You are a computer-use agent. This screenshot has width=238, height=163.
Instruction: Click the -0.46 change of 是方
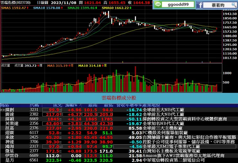click(75, 160)
